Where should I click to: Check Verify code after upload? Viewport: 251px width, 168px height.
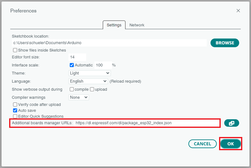(15, 104)
